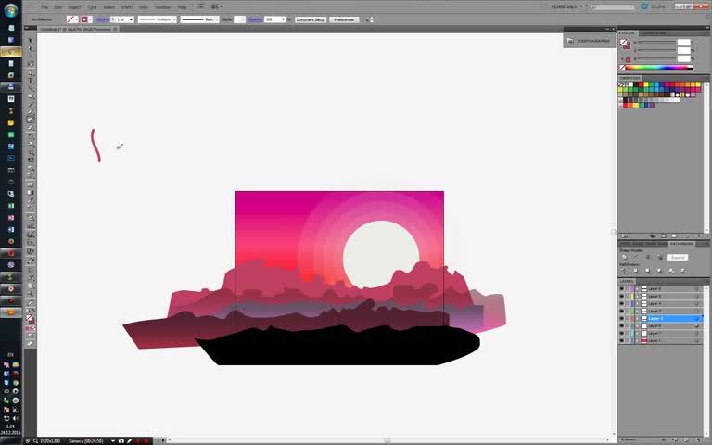Hide Layer 2 with its eye icon

tap(622, 318)
